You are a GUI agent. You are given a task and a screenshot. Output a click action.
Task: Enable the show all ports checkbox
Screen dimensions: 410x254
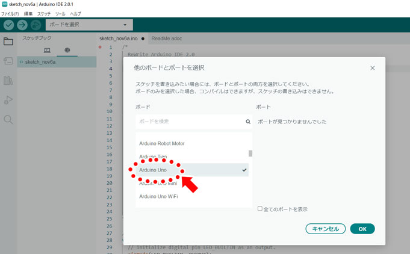[x=259, y=208]
